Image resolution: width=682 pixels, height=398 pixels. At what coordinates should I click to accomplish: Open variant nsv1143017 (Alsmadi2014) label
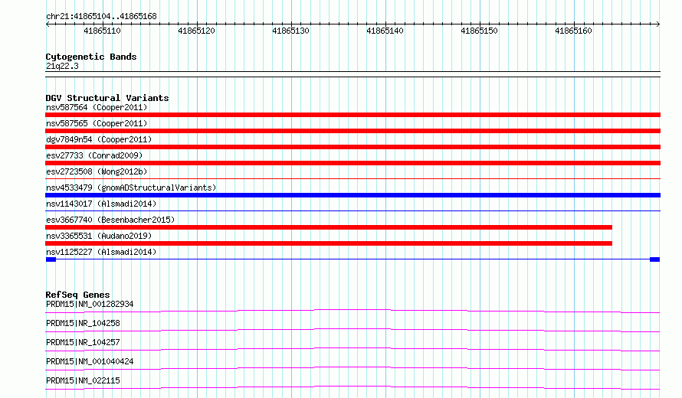tap(101, 204)
